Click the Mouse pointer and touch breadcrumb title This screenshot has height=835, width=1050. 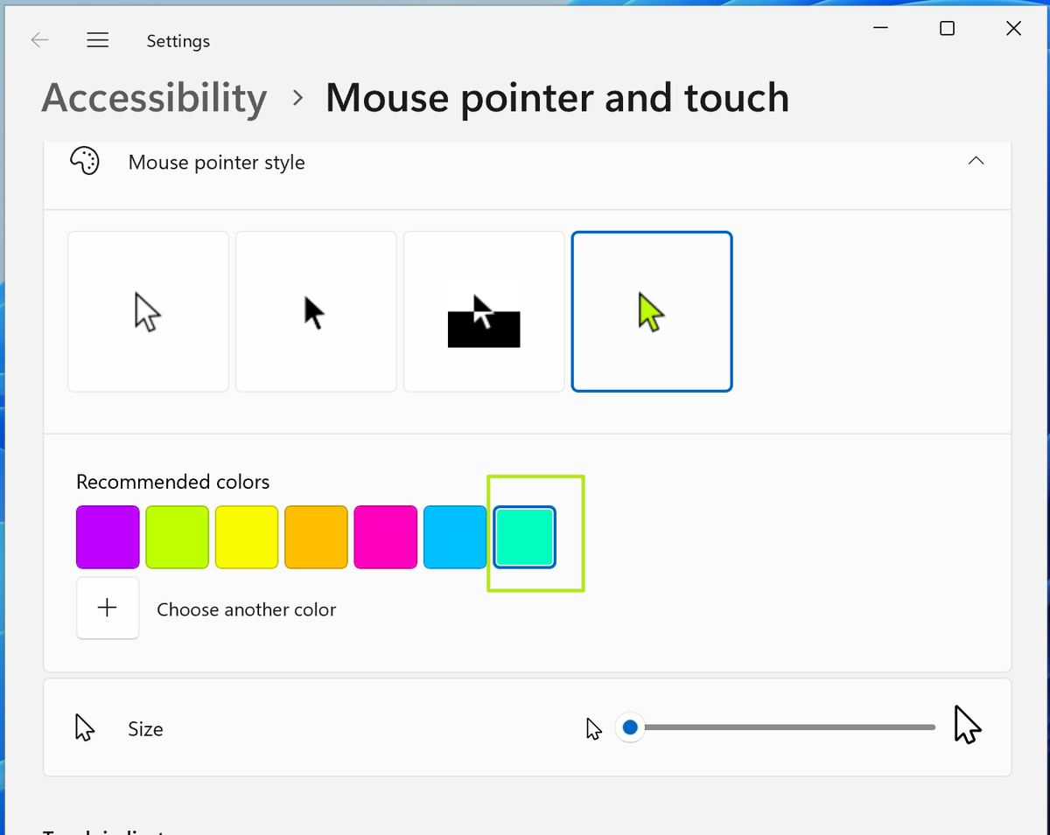pos(556,98)
